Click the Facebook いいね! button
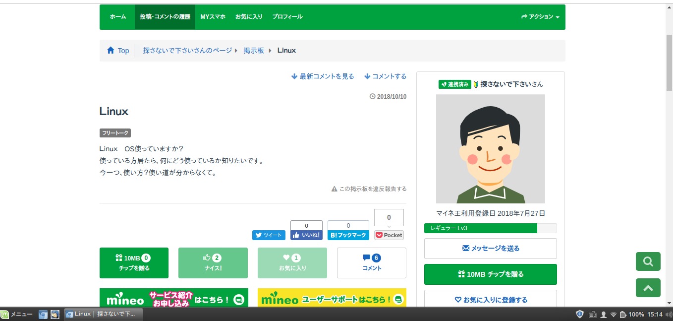 [x=306, y=235]
